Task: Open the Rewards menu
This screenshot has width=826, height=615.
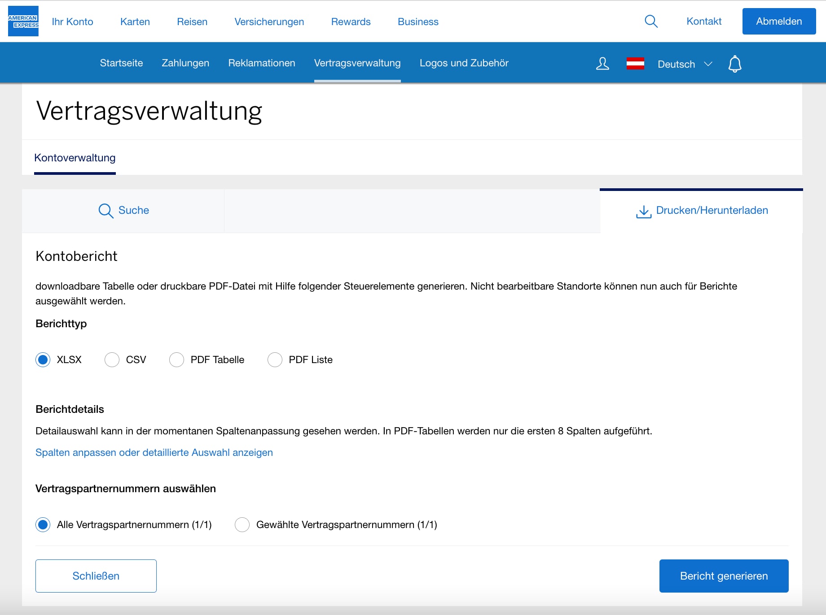Action: [x=351, y=21]
